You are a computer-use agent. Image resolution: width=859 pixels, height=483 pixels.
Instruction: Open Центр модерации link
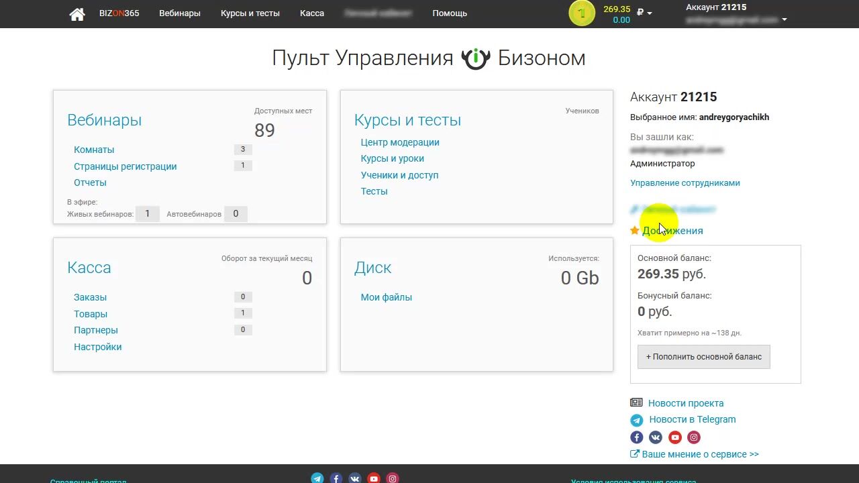[x=400, y=142]
